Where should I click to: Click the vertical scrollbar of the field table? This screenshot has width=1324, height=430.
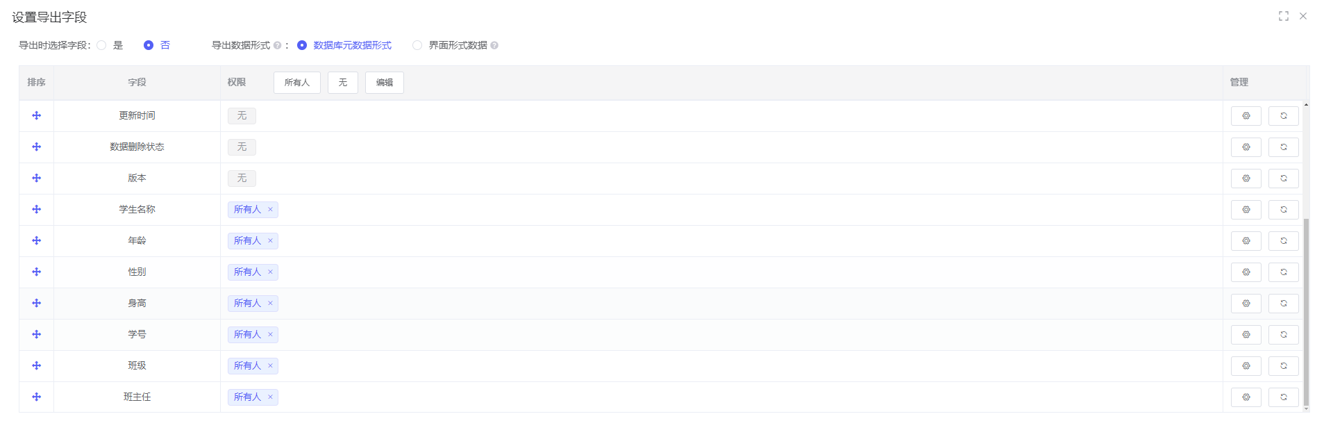point(1306,313)
